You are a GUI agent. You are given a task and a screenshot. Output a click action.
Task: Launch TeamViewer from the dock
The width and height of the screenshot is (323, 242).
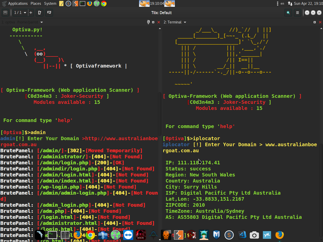tap(128, 235)
